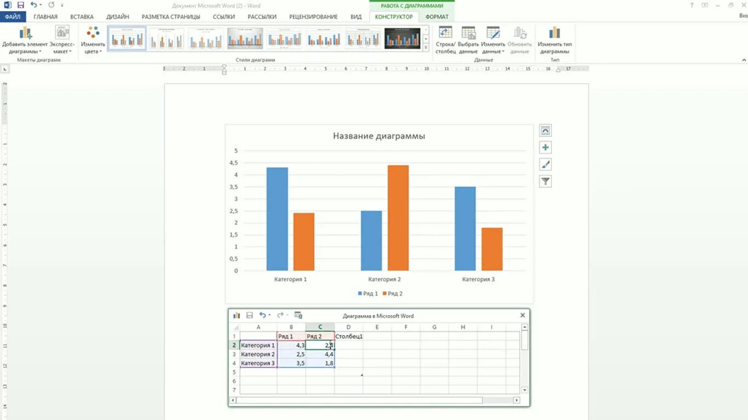748x420 pixels.
Task: Switch to the ССЫЛКИ tab
Action: (224, 17)
